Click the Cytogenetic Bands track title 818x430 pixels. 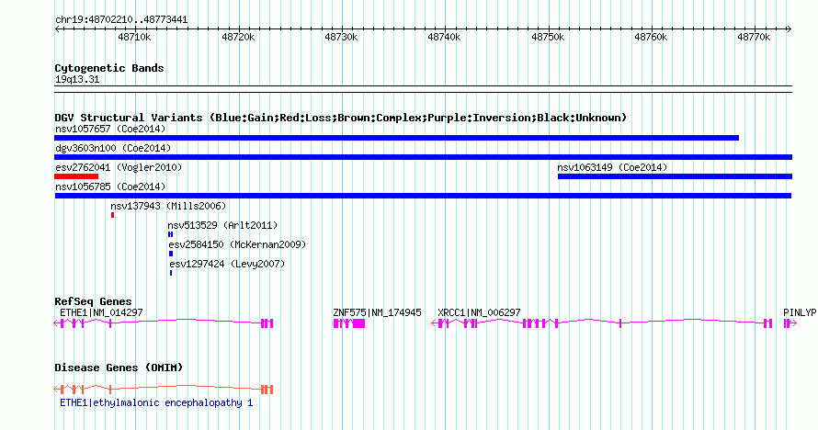coord(109,68)
